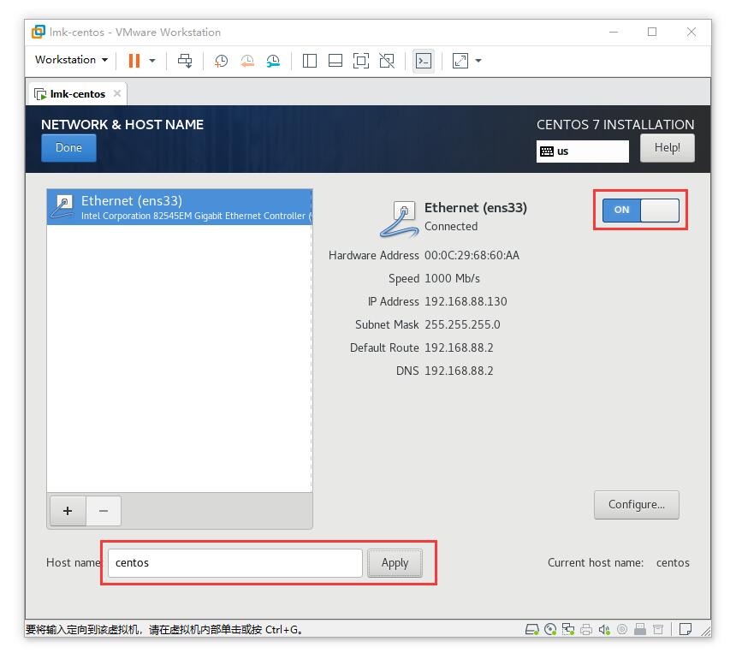This screenshot has height=665, width=736.
Task: Click the grayed-out disc device status icon
Action: (x=622, y=629)
